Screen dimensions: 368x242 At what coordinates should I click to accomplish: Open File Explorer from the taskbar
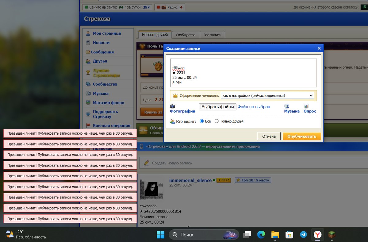[275, 235]
